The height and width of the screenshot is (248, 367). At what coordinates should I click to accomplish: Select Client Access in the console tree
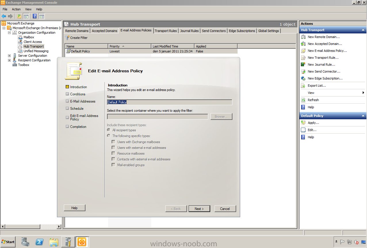pos(33,42)
